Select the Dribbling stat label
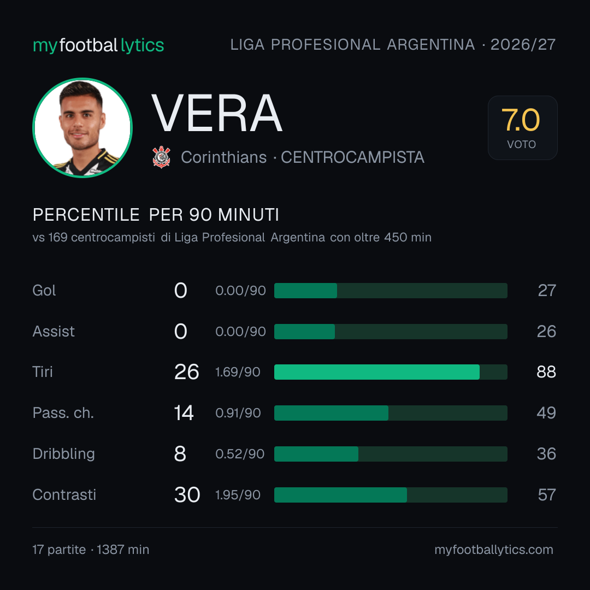 [x=63, y=454]
